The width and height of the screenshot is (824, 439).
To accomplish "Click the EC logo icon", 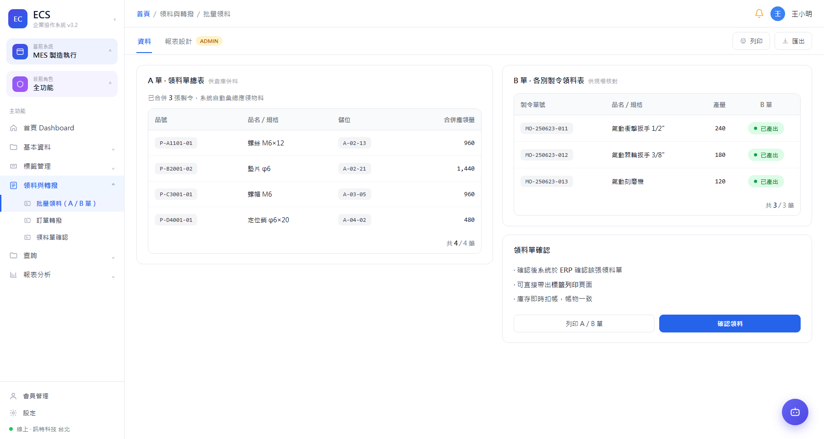I will [x=18, y=19].
